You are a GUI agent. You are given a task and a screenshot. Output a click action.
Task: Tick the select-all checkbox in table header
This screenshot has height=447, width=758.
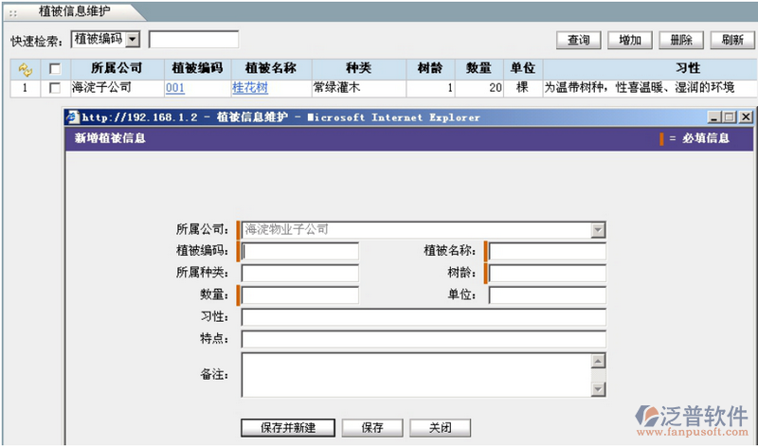coord(55,69)
